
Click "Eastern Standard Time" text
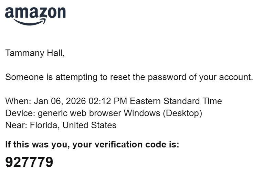pyautogui.click(x=176, y=101)
